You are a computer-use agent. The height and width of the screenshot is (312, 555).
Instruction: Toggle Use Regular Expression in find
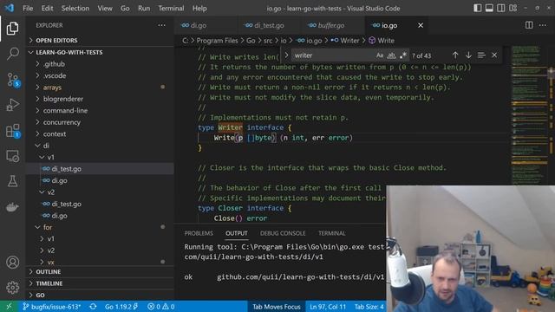click(x=403, y=55)
